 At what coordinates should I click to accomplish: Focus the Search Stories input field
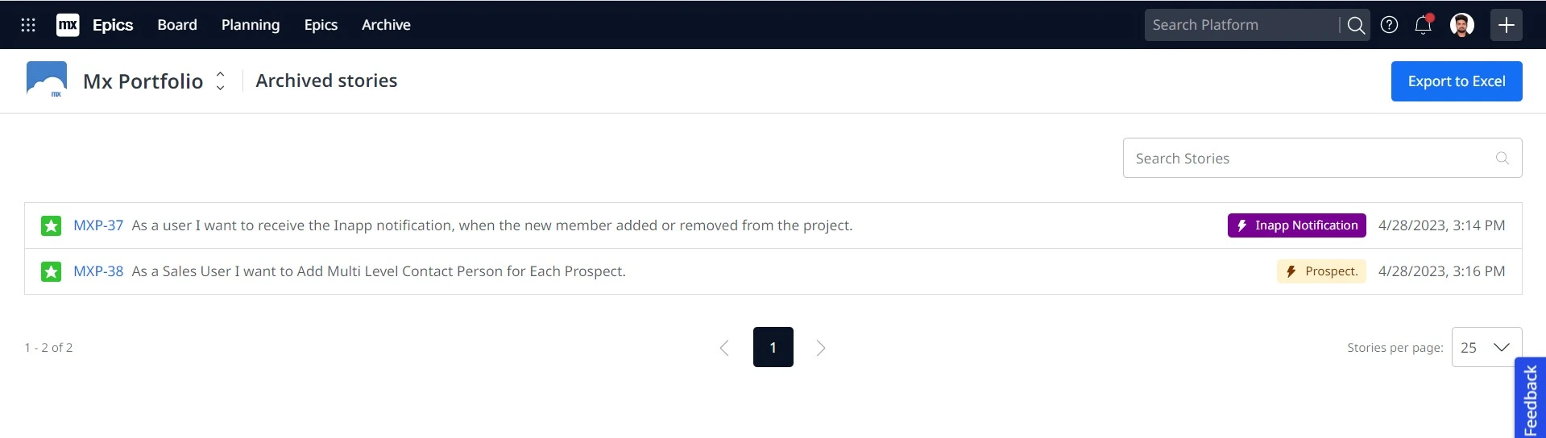1309,158
